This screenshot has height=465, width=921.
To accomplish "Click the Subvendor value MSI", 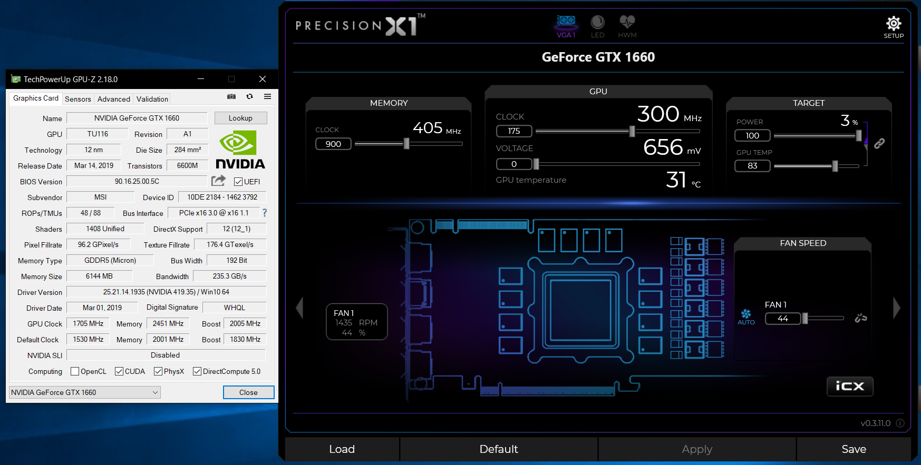I will pyautogui.click(x=100, y=197).
